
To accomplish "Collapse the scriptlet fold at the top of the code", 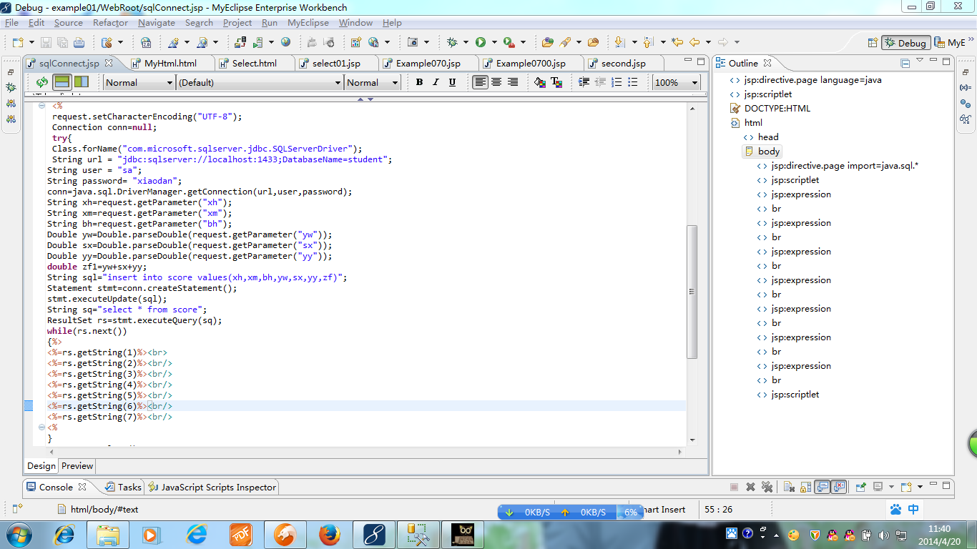I will [x=41, y=106].
